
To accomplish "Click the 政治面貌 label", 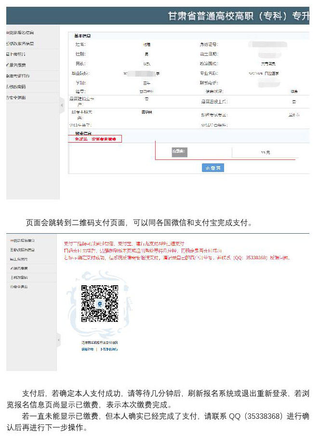I will coord(209,64).
